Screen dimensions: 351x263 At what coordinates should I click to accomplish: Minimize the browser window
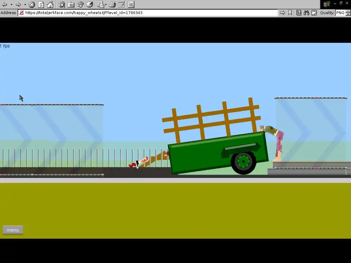335,3
